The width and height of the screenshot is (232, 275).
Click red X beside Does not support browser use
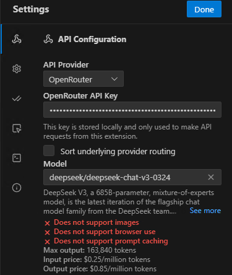tap(47, 232)
